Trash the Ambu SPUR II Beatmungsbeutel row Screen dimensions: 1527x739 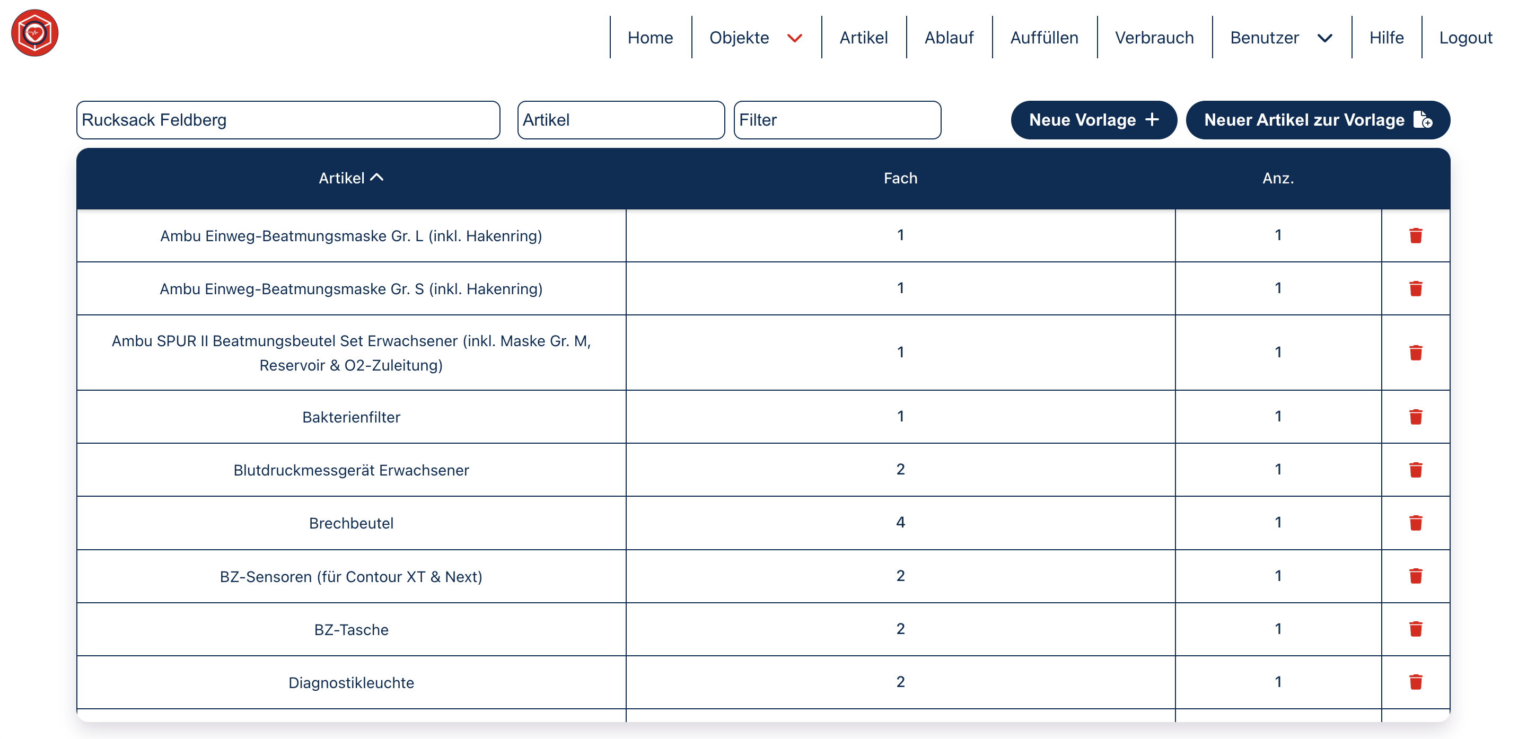(x=1415, y=353)
